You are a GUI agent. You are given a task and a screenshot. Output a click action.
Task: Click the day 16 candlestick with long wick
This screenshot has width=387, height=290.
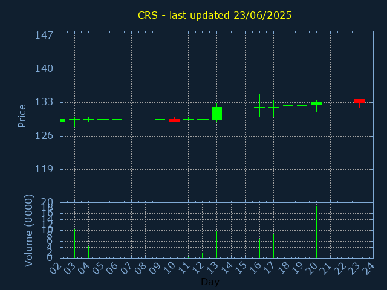click(259, 107)
